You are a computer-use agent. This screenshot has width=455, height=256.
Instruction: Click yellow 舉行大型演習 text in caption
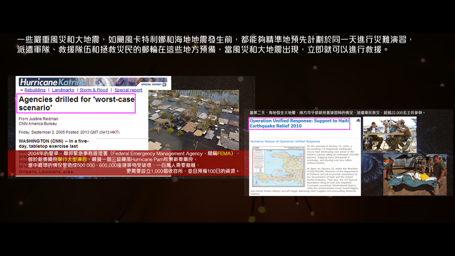pyautogui.click(x=72, y=160)
